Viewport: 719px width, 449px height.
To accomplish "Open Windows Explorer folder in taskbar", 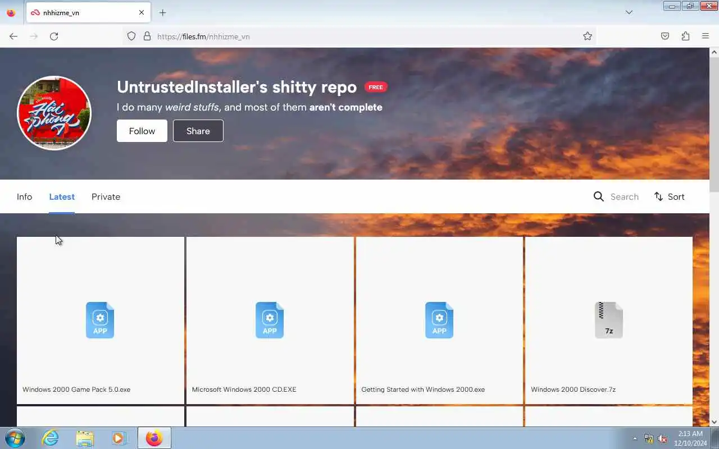I will pyautogui.click(x=85, y=438).
